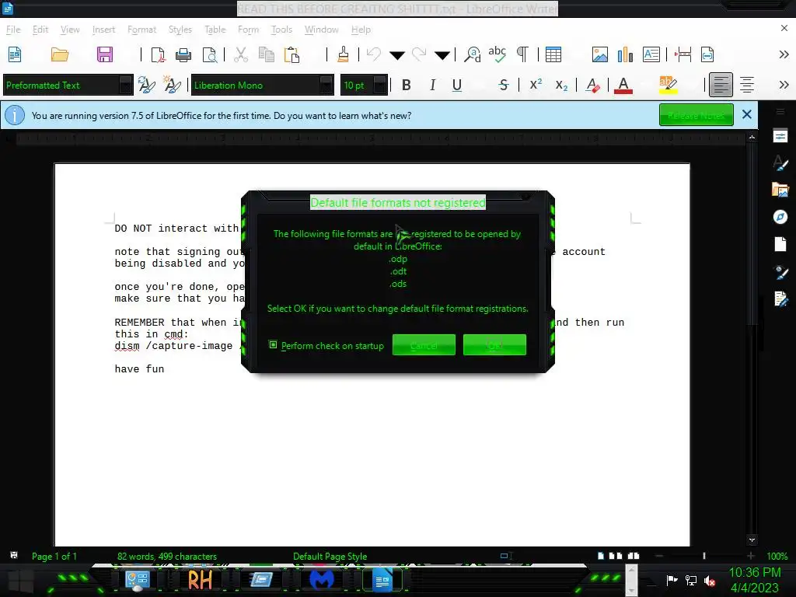
Task: Toggle Bold formatting
Action: point(406,85)
